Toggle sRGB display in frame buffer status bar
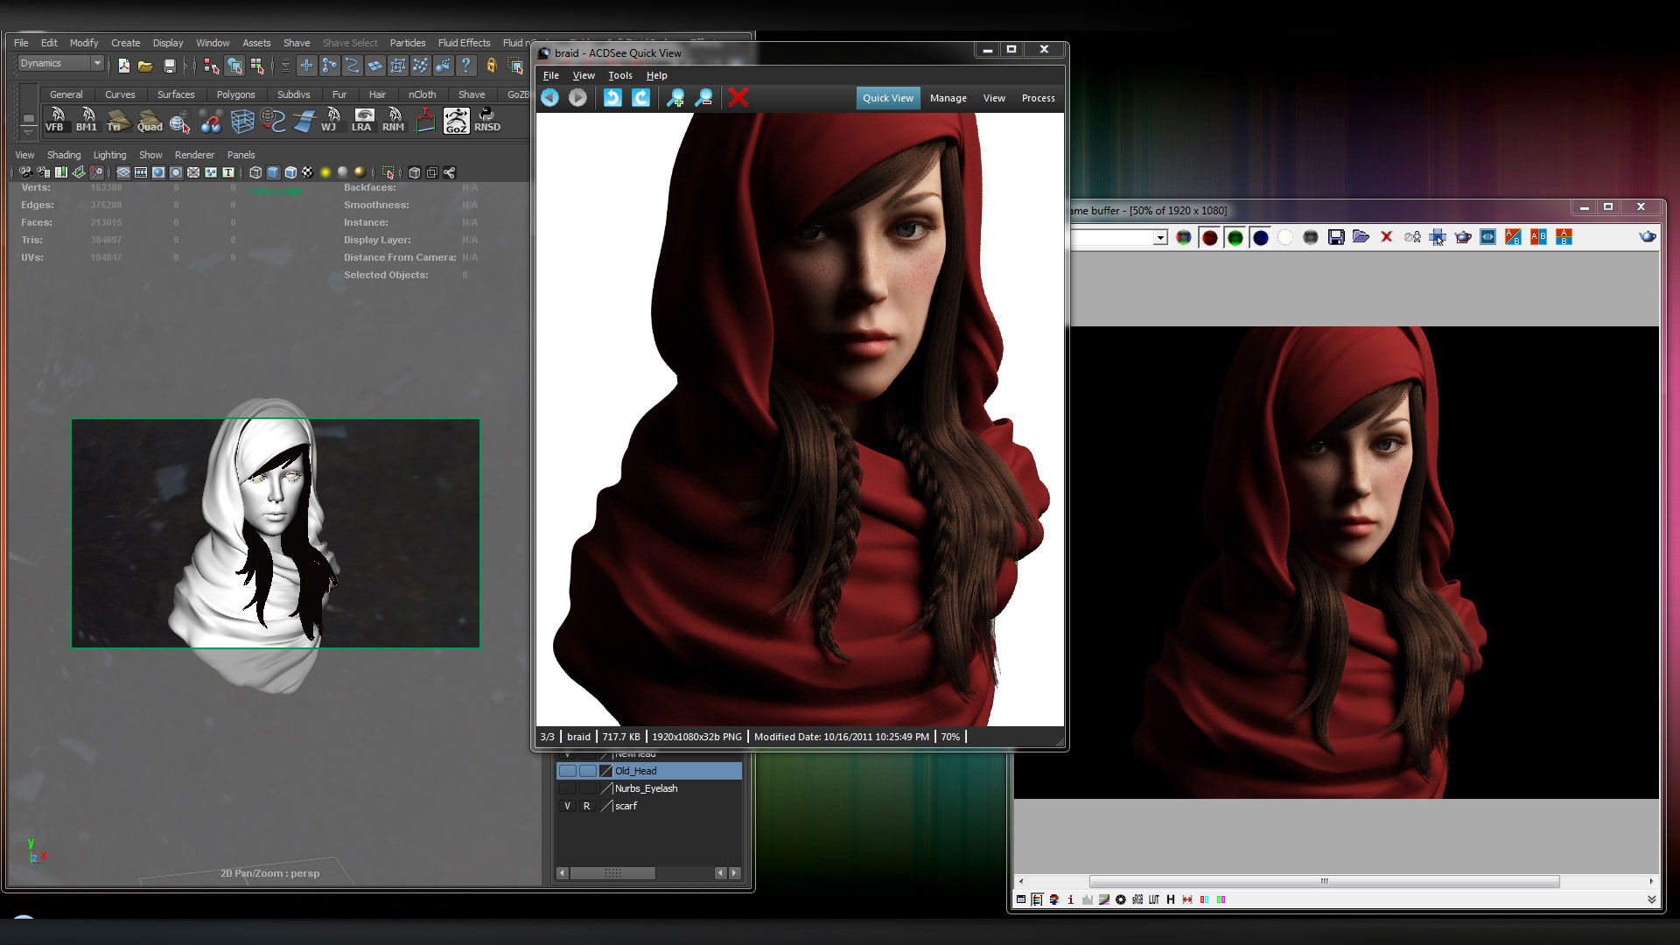 click(1137, 899)
